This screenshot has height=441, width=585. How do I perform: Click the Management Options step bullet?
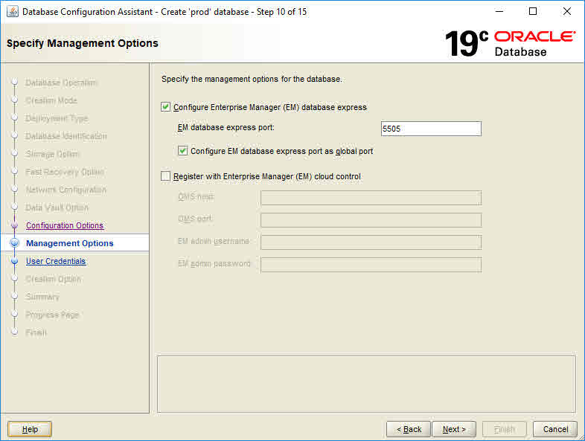[13, 243]
